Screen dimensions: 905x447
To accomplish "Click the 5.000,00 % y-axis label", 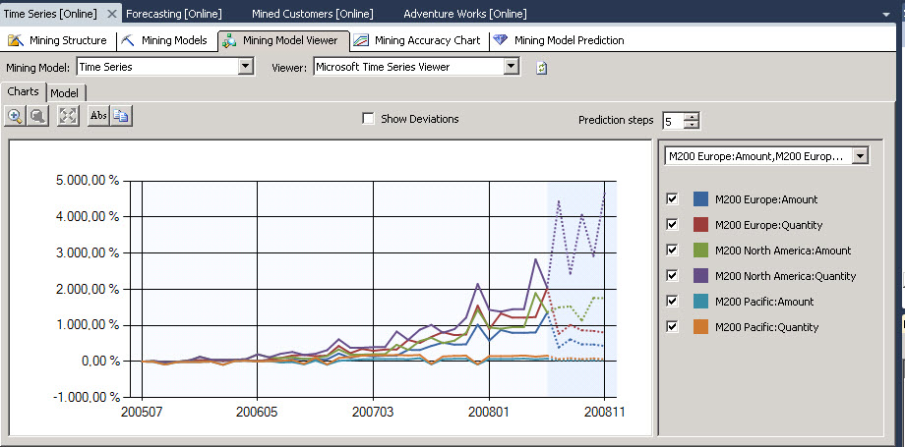I will tap(88, 181).
